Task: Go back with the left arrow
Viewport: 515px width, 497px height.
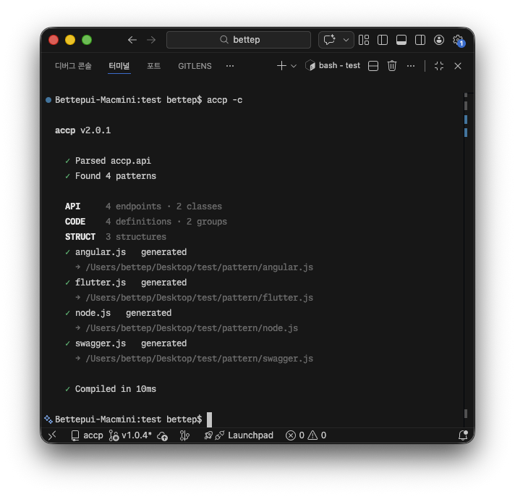Action: (132, 40)
